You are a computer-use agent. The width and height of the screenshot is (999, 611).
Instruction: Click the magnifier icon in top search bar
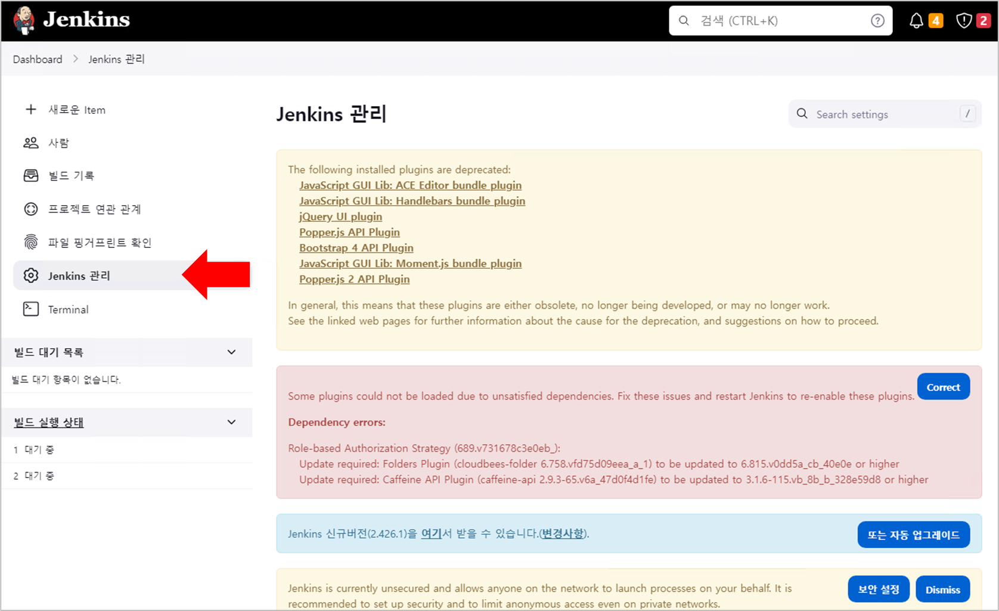[684, 21]
